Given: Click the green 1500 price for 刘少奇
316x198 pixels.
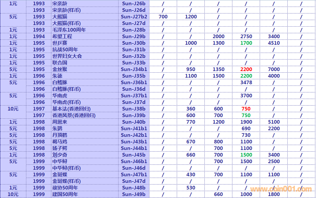Looking at the screenshot, I should tap(246, 155).
